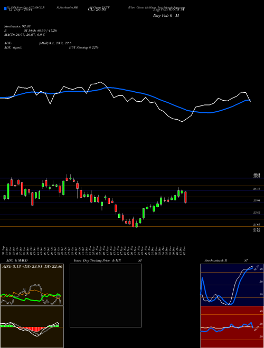This screenshot has width=264, height=348.
Task: Select the '12 Day = 26.44' legend text
Action: pyautogui.click(x=20, y=9)
